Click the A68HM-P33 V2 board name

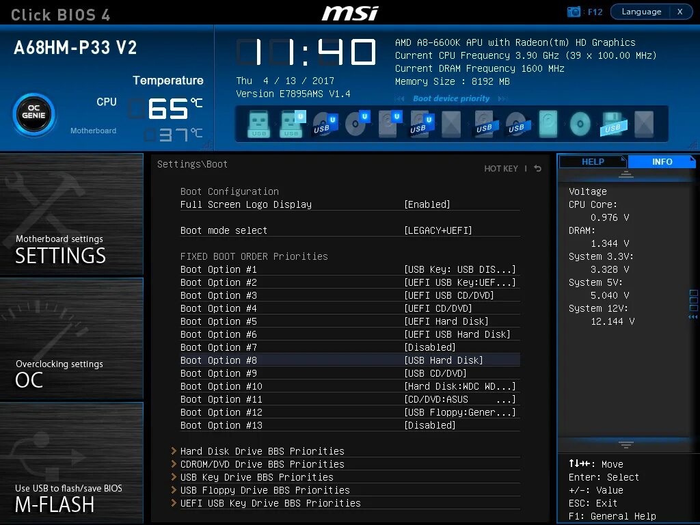[75, 48]
